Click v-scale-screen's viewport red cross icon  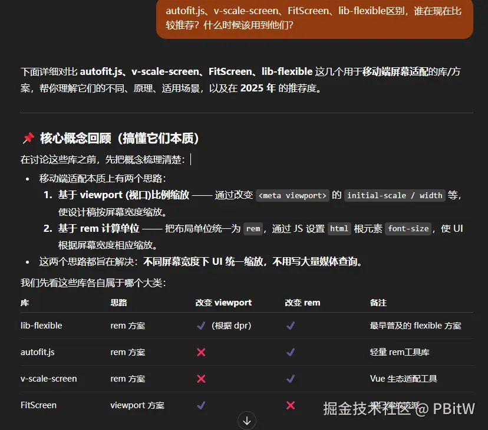[x=201, y=379]
